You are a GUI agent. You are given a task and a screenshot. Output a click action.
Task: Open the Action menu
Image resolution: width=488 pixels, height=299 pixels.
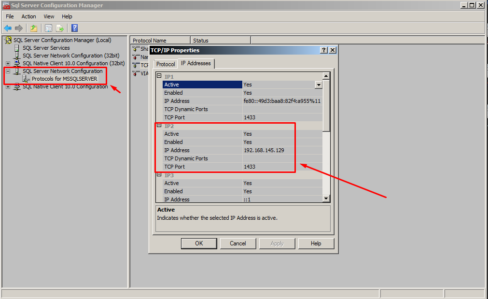[x=28, y=16]
